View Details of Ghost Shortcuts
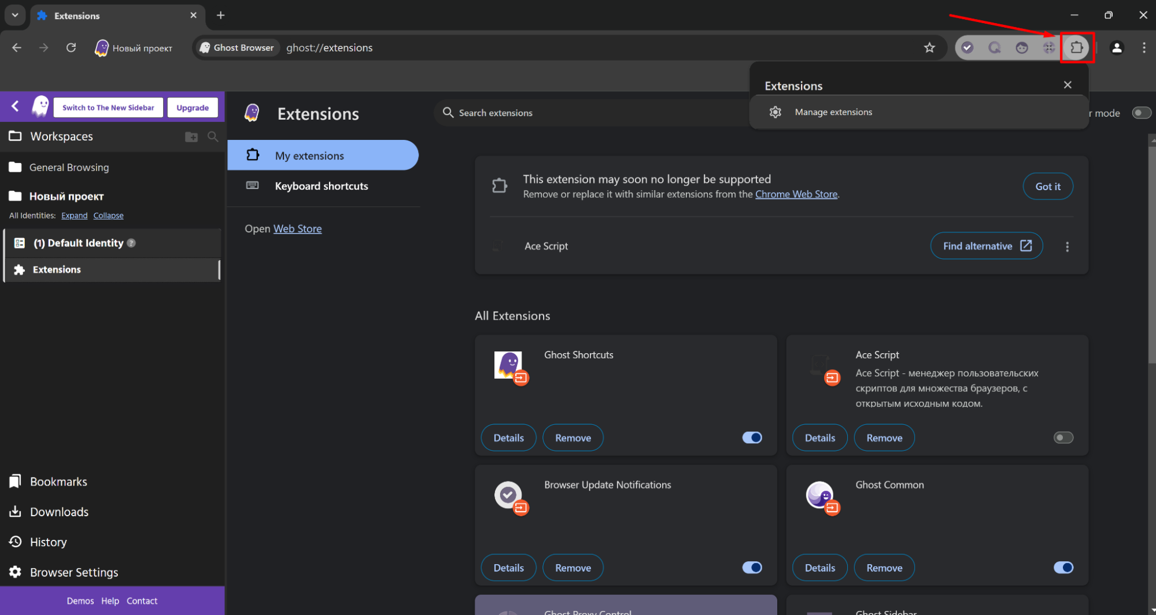The height and width of the screenshot is (615, 1156). (508, 438)
